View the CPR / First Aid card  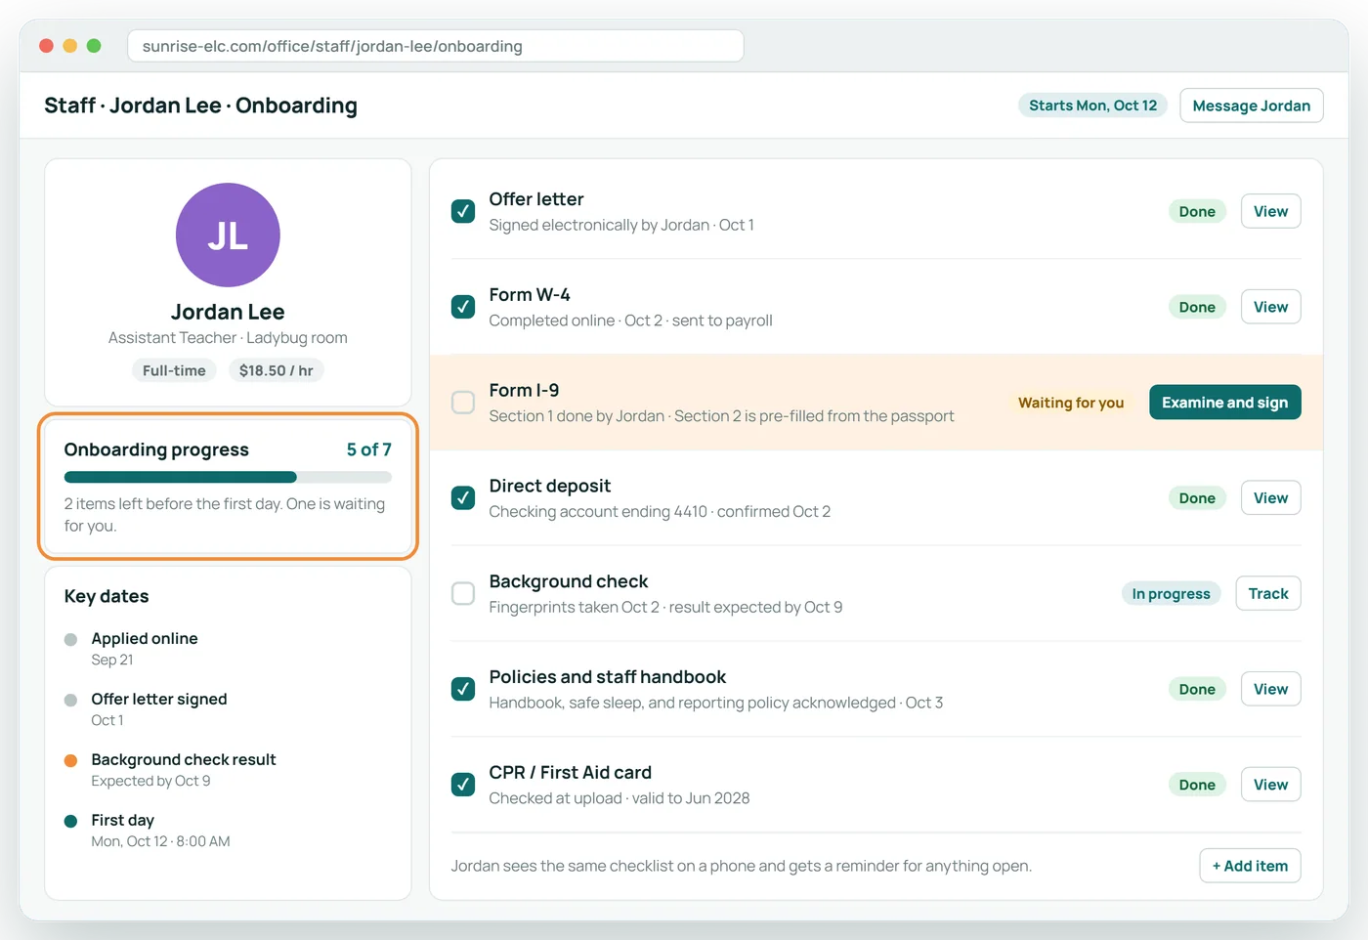click(x=1270, y=785)
